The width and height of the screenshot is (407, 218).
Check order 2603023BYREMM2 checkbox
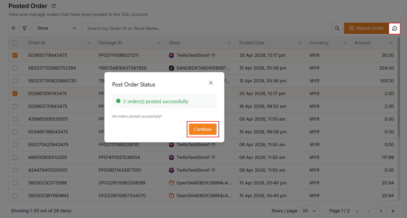15,196
